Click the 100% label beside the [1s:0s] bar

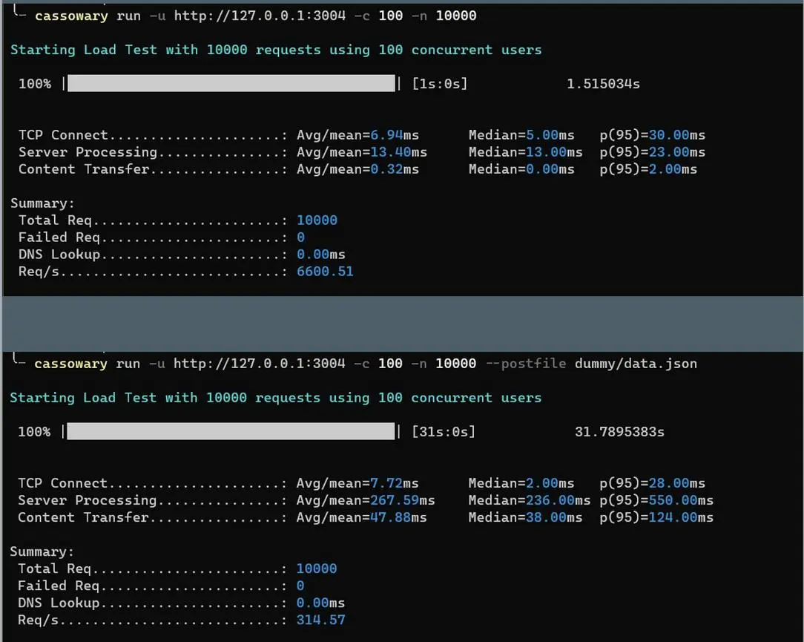pyautogui.click(x=35, y=84)
